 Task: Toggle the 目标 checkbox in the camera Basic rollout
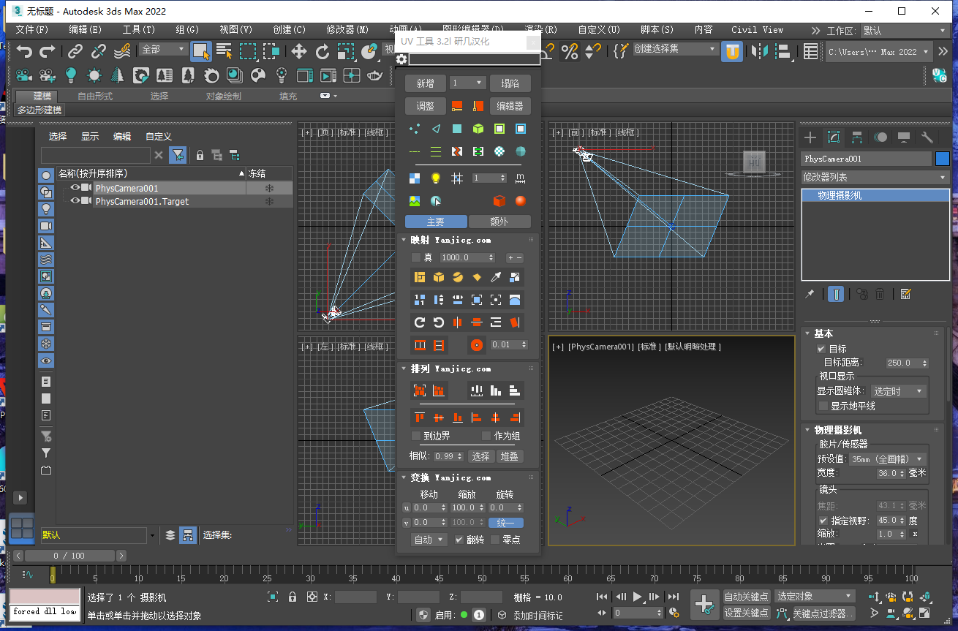pyautogui.click(x=821, y=349)
